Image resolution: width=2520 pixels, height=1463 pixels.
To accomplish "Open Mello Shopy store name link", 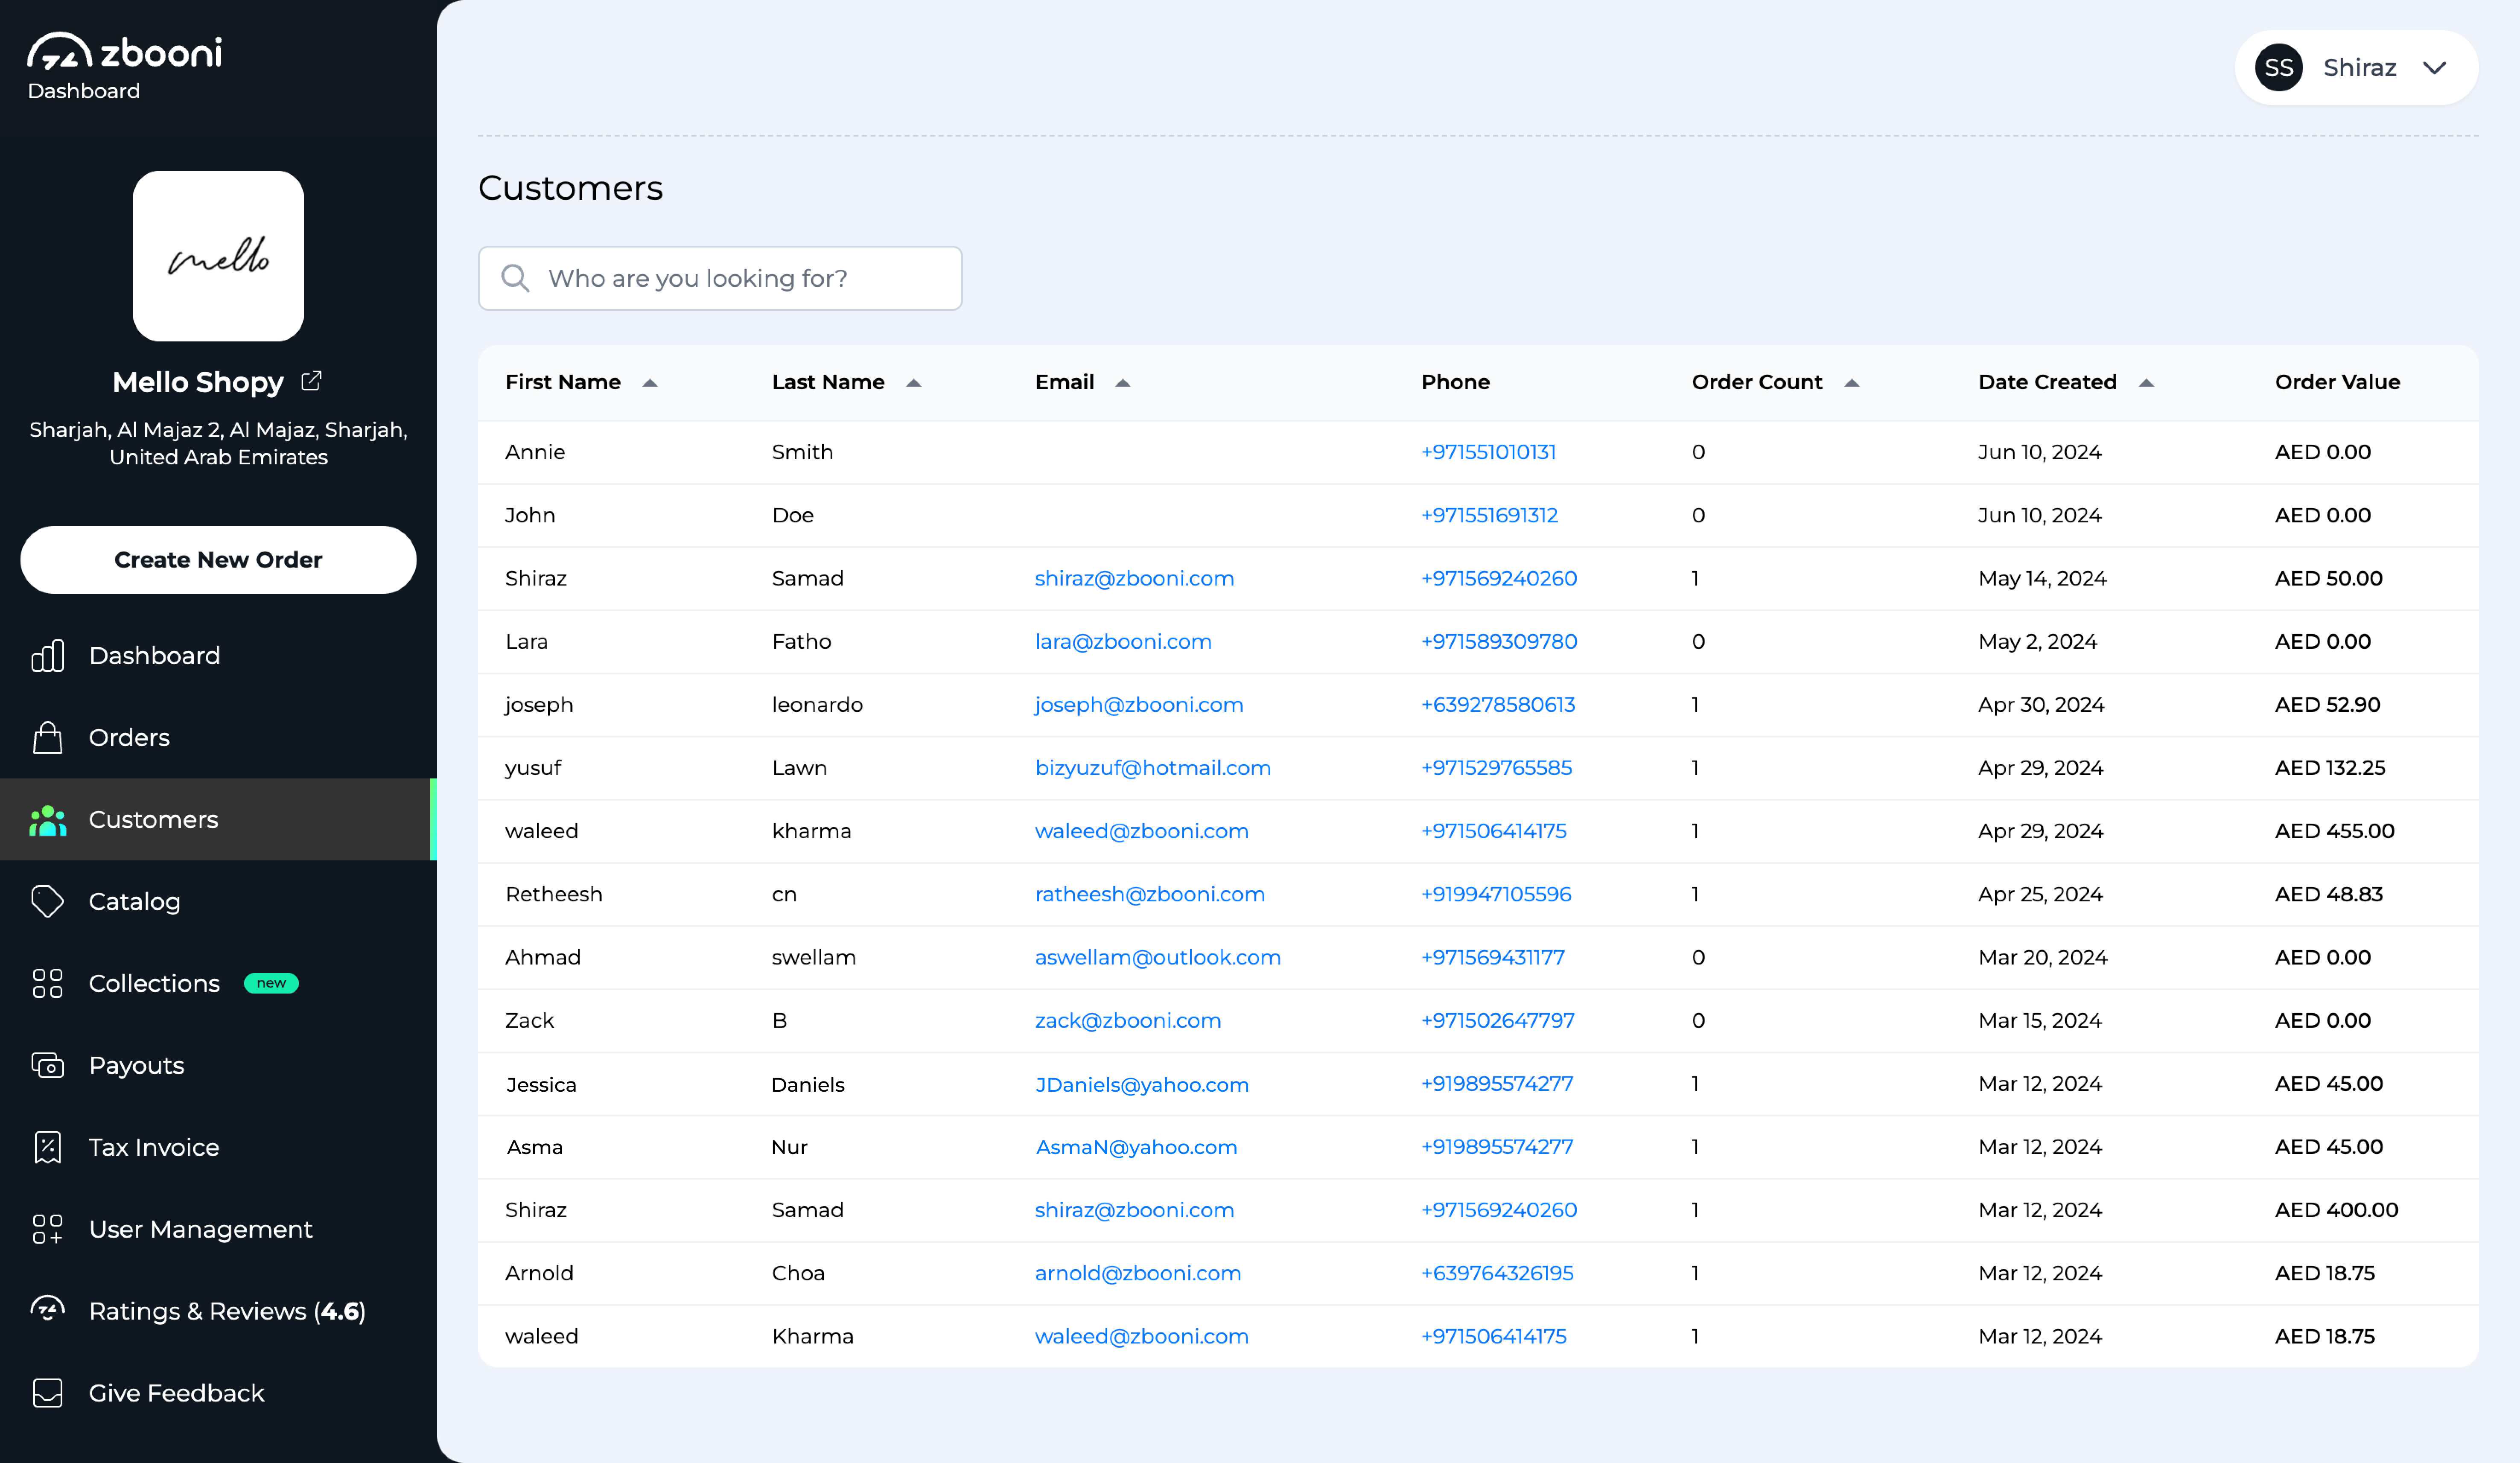I will tap(198, 382).
